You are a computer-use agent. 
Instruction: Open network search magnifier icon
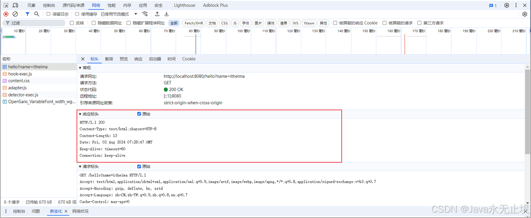tap(37, 14)
